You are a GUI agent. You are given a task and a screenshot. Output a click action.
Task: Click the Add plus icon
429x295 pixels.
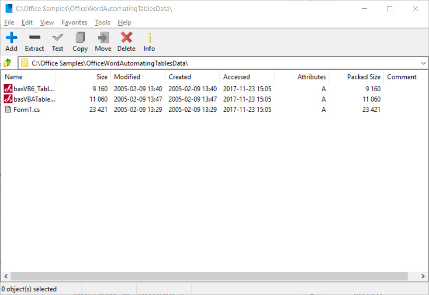(x=11, y=38)
